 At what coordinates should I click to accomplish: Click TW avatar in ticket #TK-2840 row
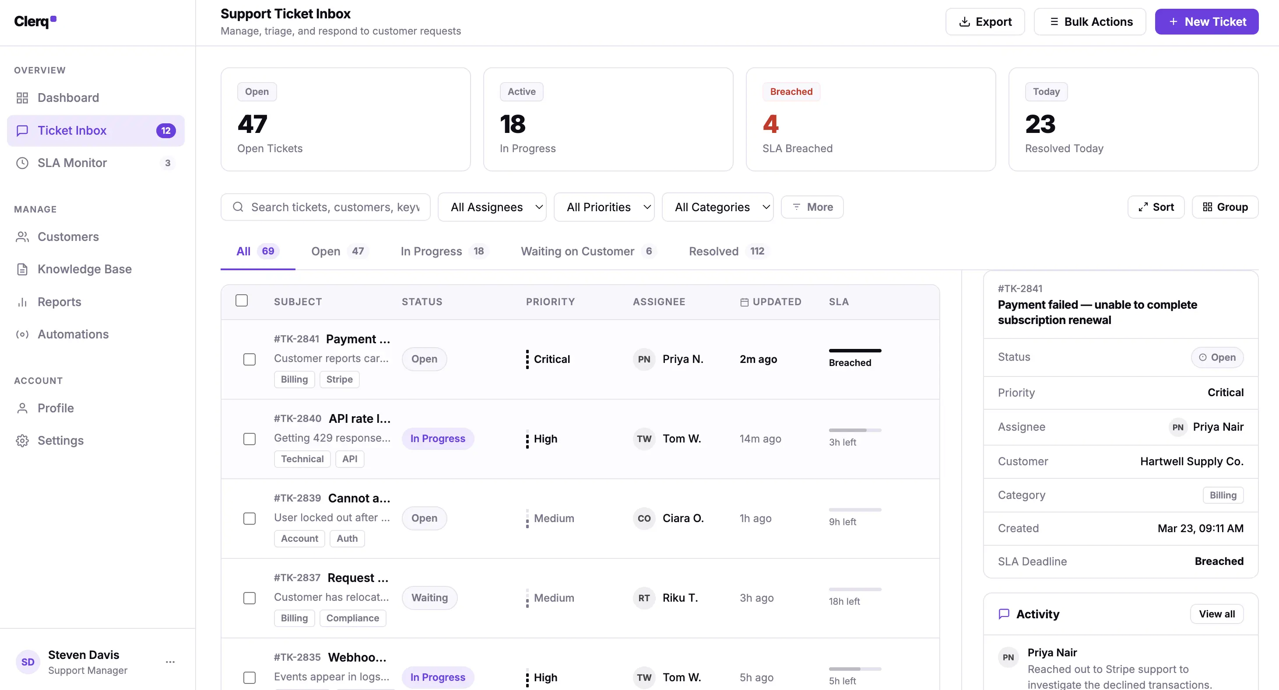[x=644, y=439]
